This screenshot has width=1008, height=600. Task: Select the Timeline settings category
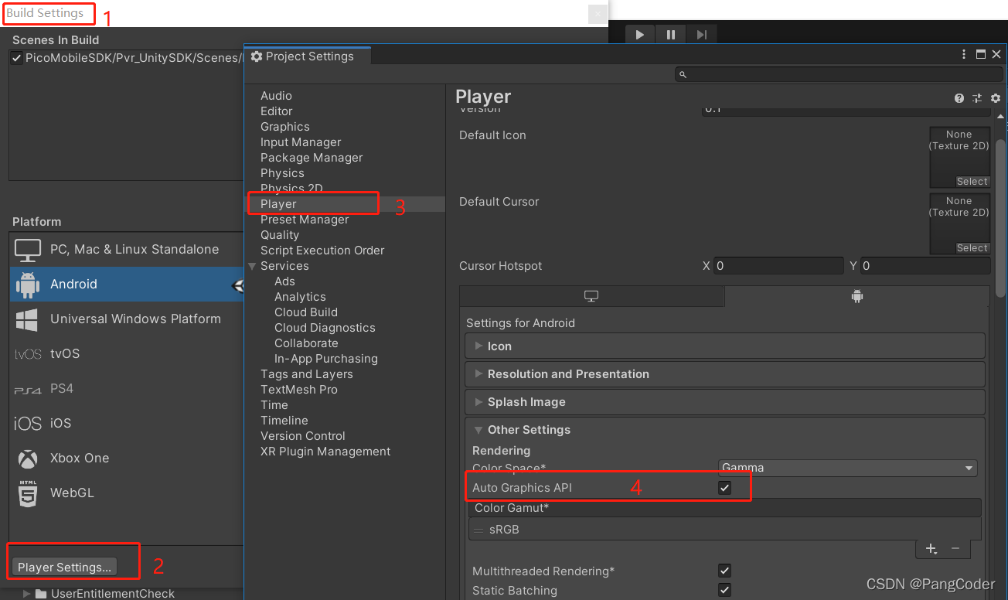click(284, 421)
